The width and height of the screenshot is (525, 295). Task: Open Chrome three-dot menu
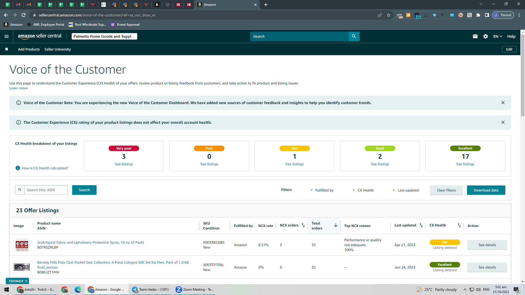[x=519, y=15]
